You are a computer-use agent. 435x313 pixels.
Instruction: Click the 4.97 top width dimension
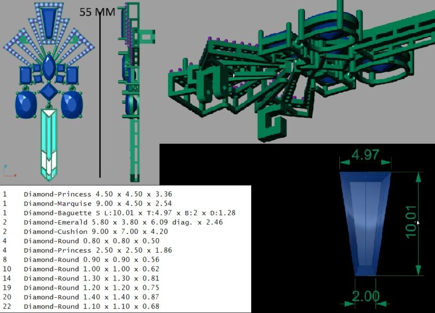(x=365, y=155)
